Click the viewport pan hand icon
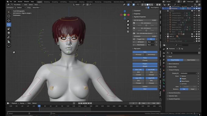This screenshot has width=207, height=116. 128,25
